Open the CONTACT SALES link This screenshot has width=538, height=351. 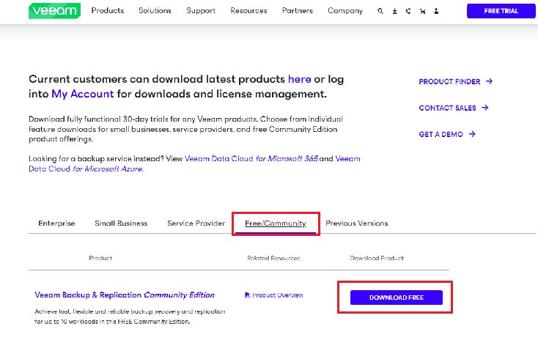pyautogui.click(x=447, y=108)
